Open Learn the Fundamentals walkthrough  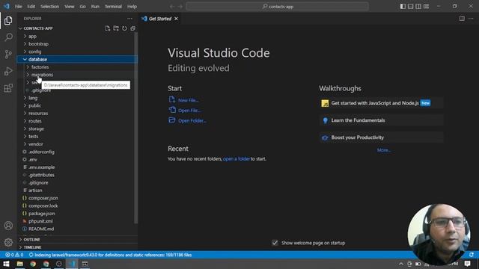(381, 120)
